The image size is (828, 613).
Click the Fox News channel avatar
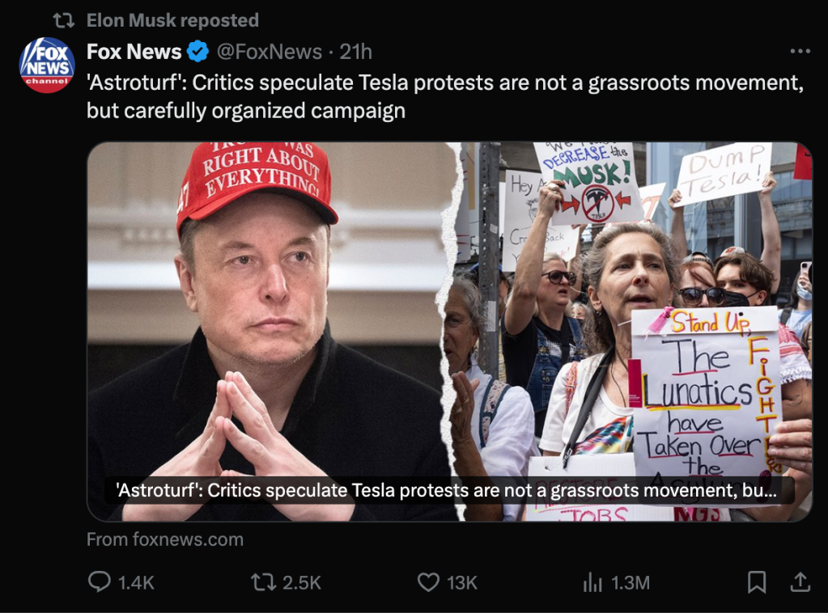pos(47,65)
